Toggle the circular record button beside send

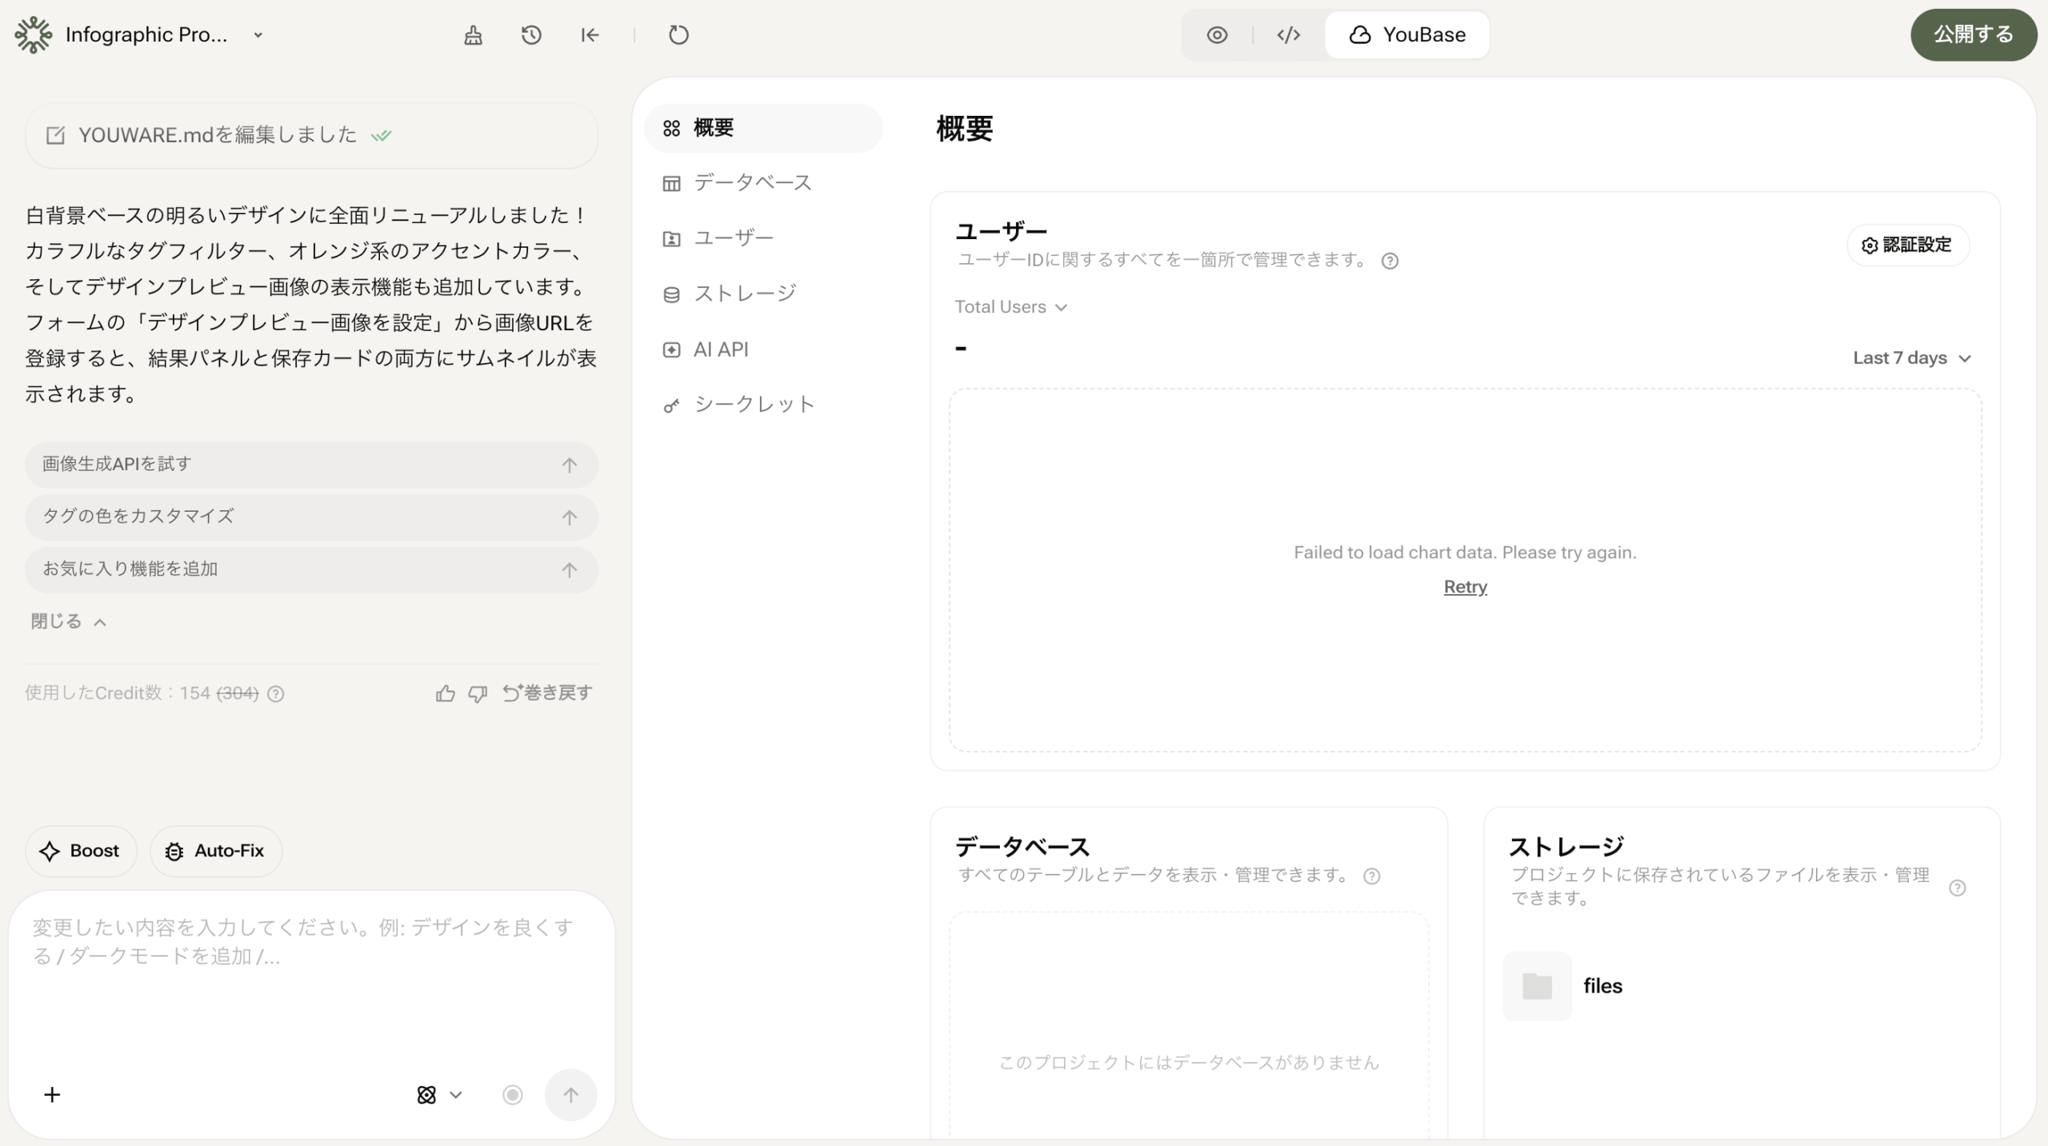click(x=512, y=1095)
